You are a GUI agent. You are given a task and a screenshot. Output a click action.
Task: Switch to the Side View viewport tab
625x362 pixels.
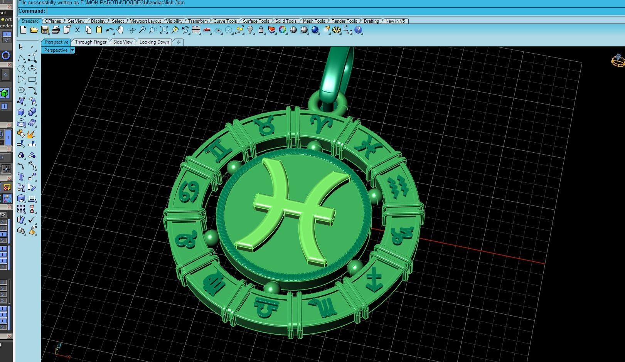tap(123, 42)
